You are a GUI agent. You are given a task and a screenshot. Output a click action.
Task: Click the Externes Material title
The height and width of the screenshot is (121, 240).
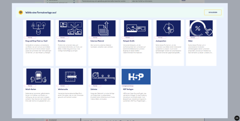[97, 41]
